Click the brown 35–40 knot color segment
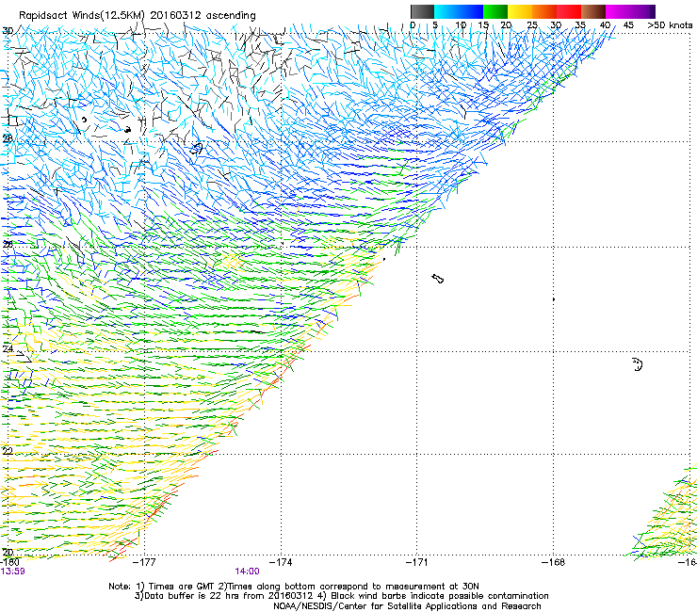 (593, 11)
